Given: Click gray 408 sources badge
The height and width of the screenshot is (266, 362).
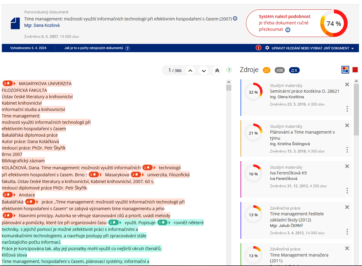Looking at the screenshot, I should [x=280, y=70].
